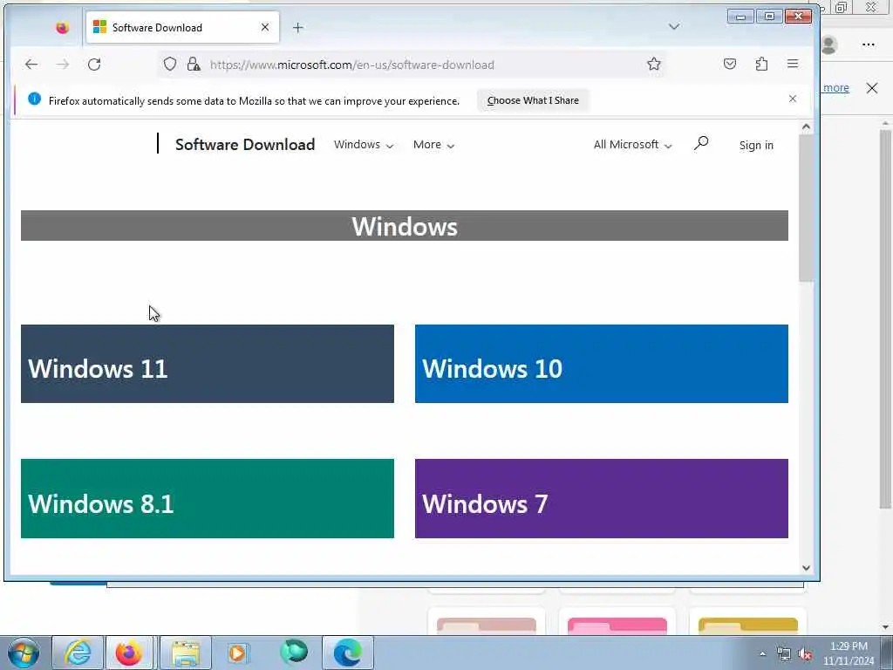Expand the More dropdown in the site nav
The width and height of the screenshot is (893, 670).
(x=433, y=145)
